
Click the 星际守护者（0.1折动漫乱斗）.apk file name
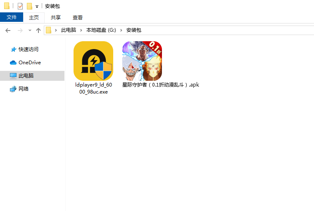coord(161,85)
